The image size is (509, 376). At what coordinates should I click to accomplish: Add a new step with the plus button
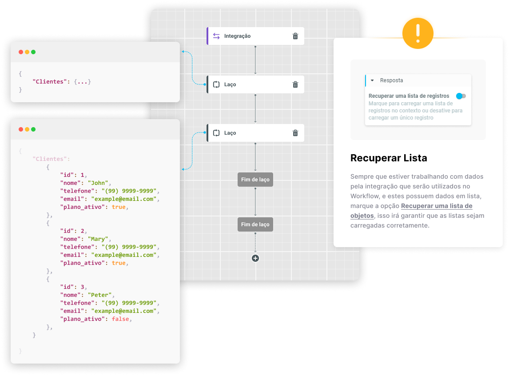click(255, 258)
